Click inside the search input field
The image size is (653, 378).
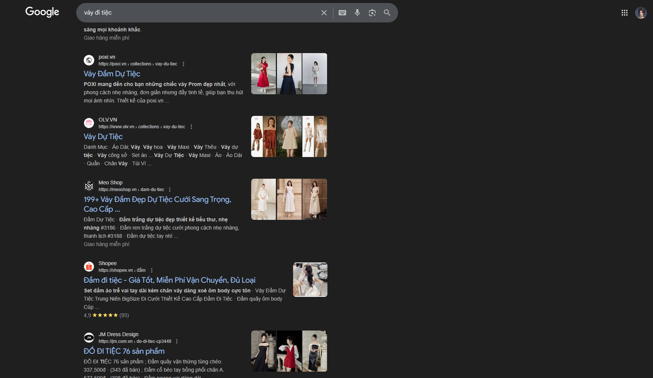point(198,13)
